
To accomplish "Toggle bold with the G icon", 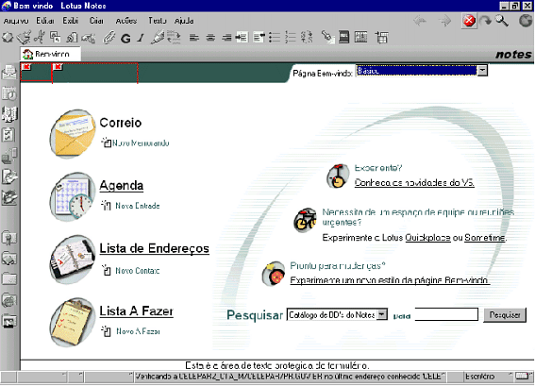I will (125, 39).
